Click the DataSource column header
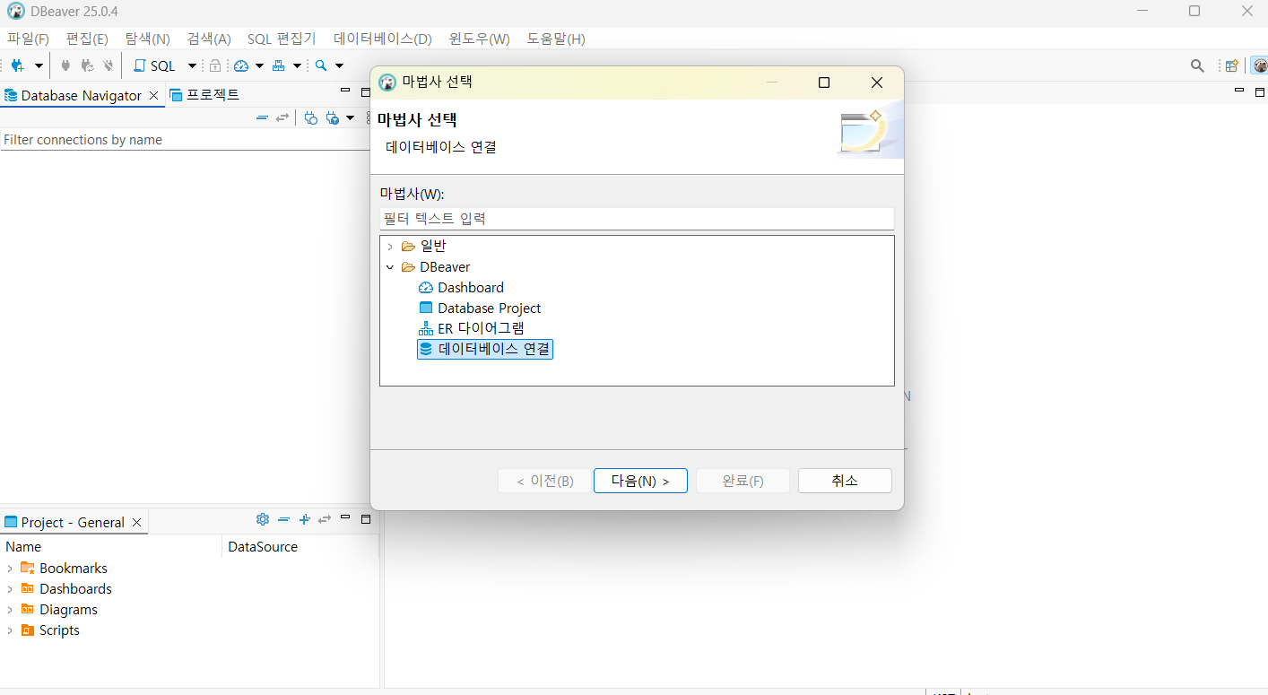 300,547
